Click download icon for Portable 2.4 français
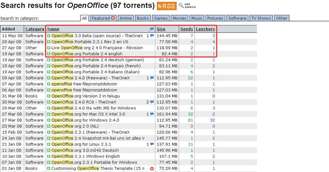The height and width of the screenshot is (172, 329). click(49, 66)
